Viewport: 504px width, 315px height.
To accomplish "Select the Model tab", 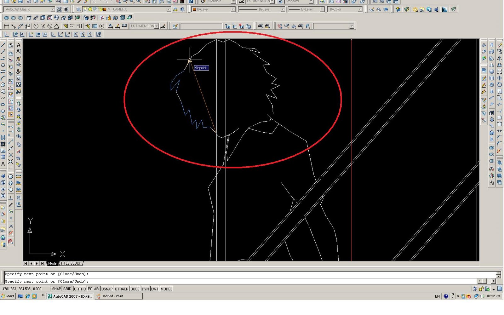I will tap(52, 263).
